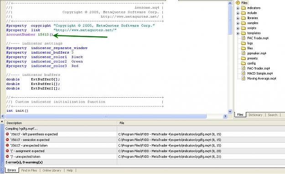Select the FAC-Trader.mq4 file name
285x174 pixels.
pyautogui.click(x=259, y=68)
